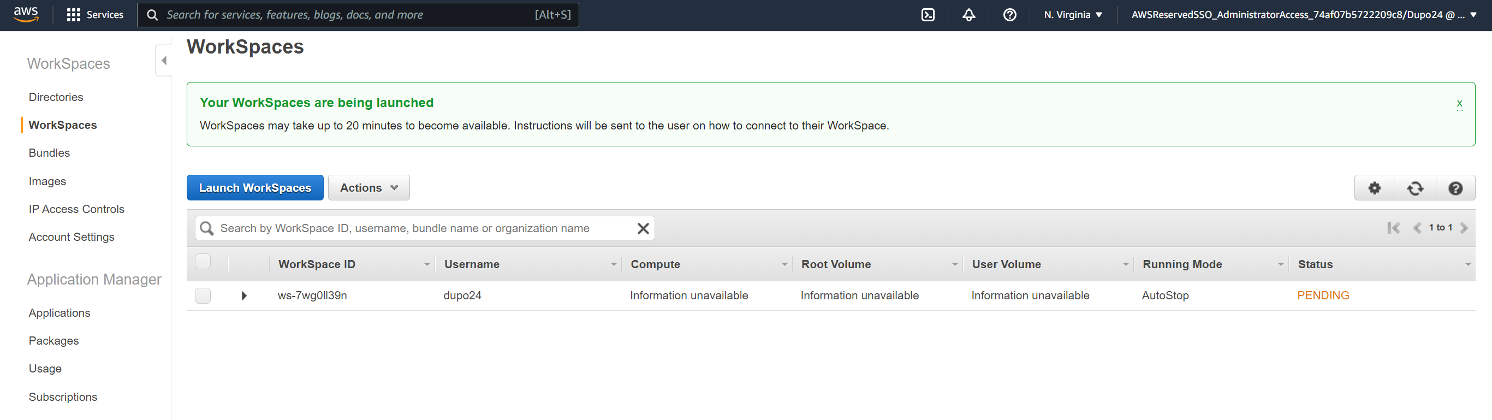The width and height of the screenshot is (1492, 420).
Task: Click the Status column header
Action: [1315, 265]
